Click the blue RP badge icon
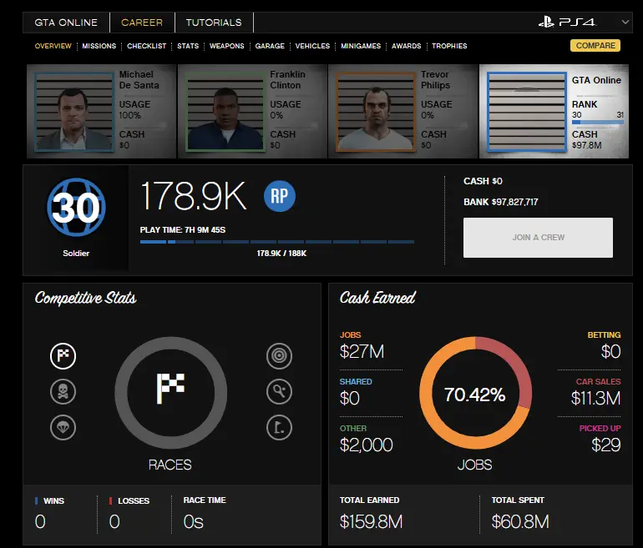643x548 pixels. pyautogui.click(x=279, y=196)
